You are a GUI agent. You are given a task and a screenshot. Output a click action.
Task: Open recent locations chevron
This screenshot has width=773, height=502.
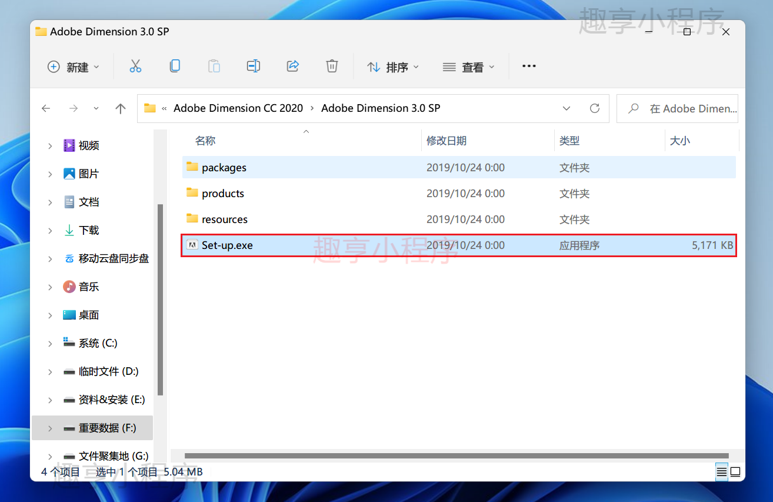tap(96, 108)
